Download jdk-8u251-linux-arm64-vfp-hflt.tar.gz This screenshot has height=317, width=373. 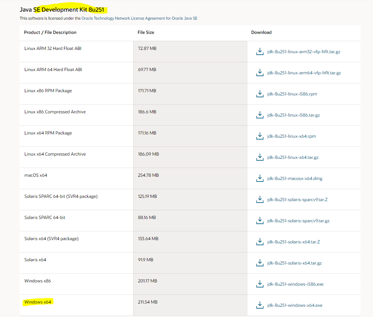[304, 73]
